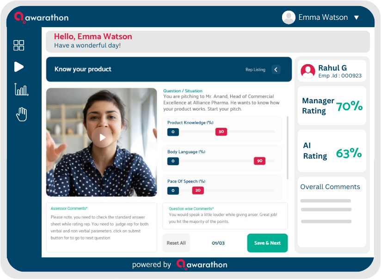
Task: Click Emma Watson's profile avatar
Action: click(289, 17)
